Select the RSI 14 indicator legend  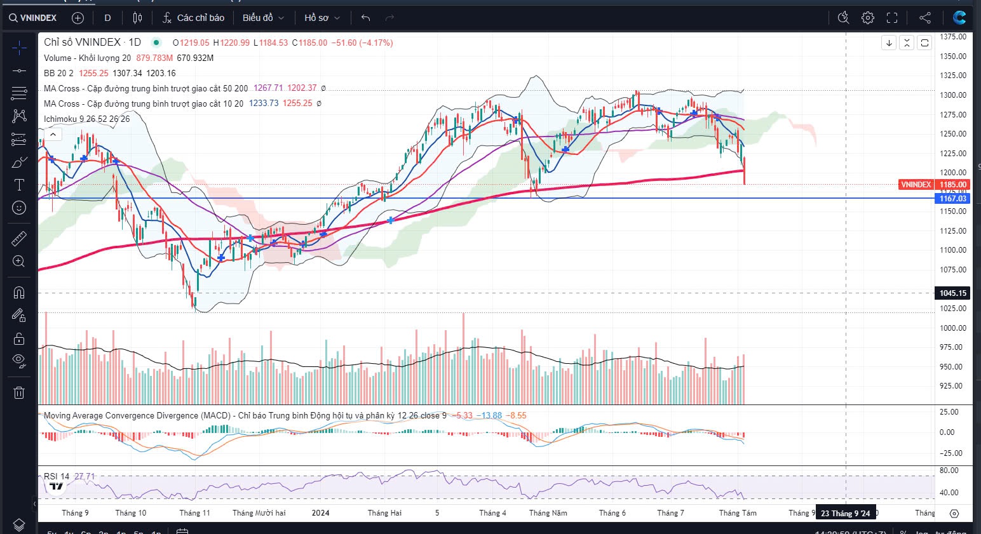coord(57,476)
